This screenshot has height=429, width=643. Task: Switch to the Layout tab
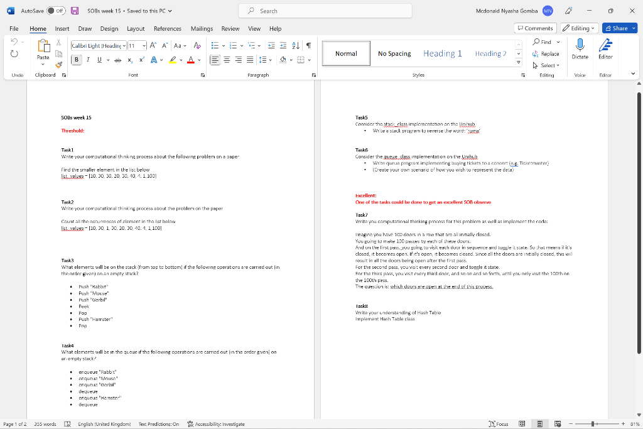[136, 29]
